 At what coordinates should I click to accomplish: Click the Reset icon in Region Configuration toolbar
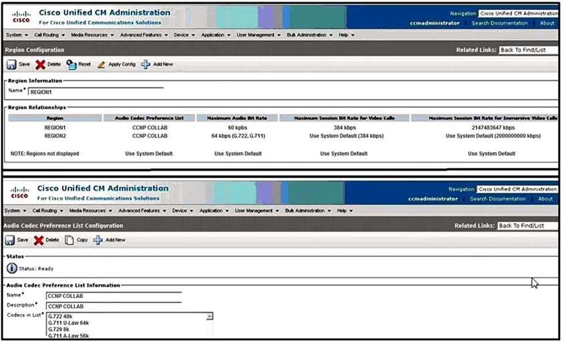click(71, 65)
